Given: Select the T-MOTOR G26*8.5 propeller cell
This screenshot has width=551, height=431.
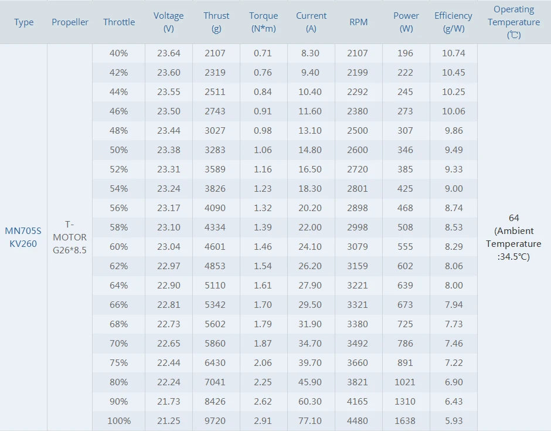Looking at the screenshot, I should (x=70, y=237).
